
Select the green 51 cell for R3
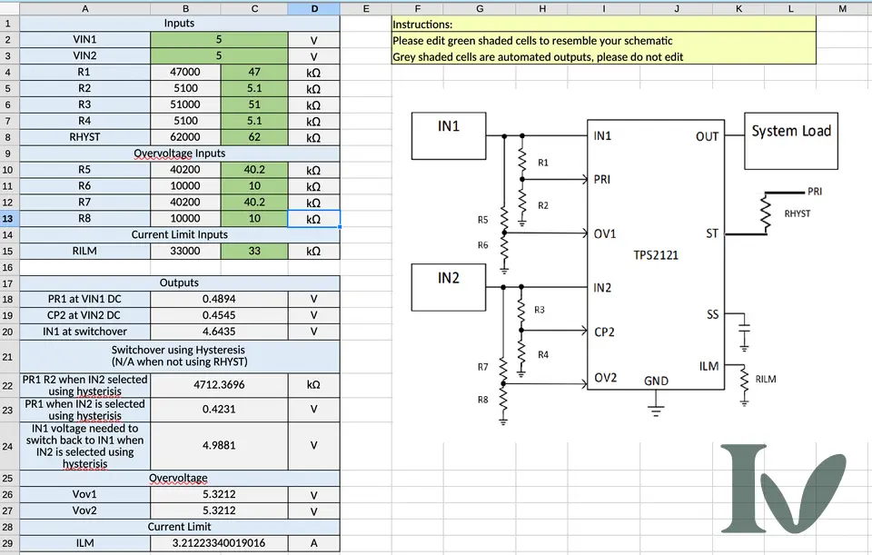click(x=254, y=104)
